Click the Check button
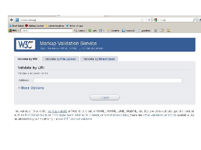The image size is (201, 150). click(105, 97)
